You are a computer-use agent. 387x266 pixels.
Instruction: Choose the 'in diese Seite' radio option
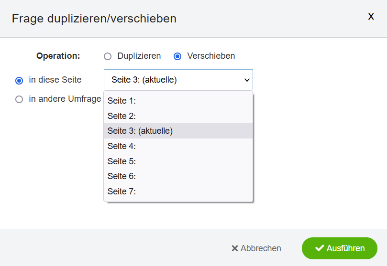pos(19,81)
